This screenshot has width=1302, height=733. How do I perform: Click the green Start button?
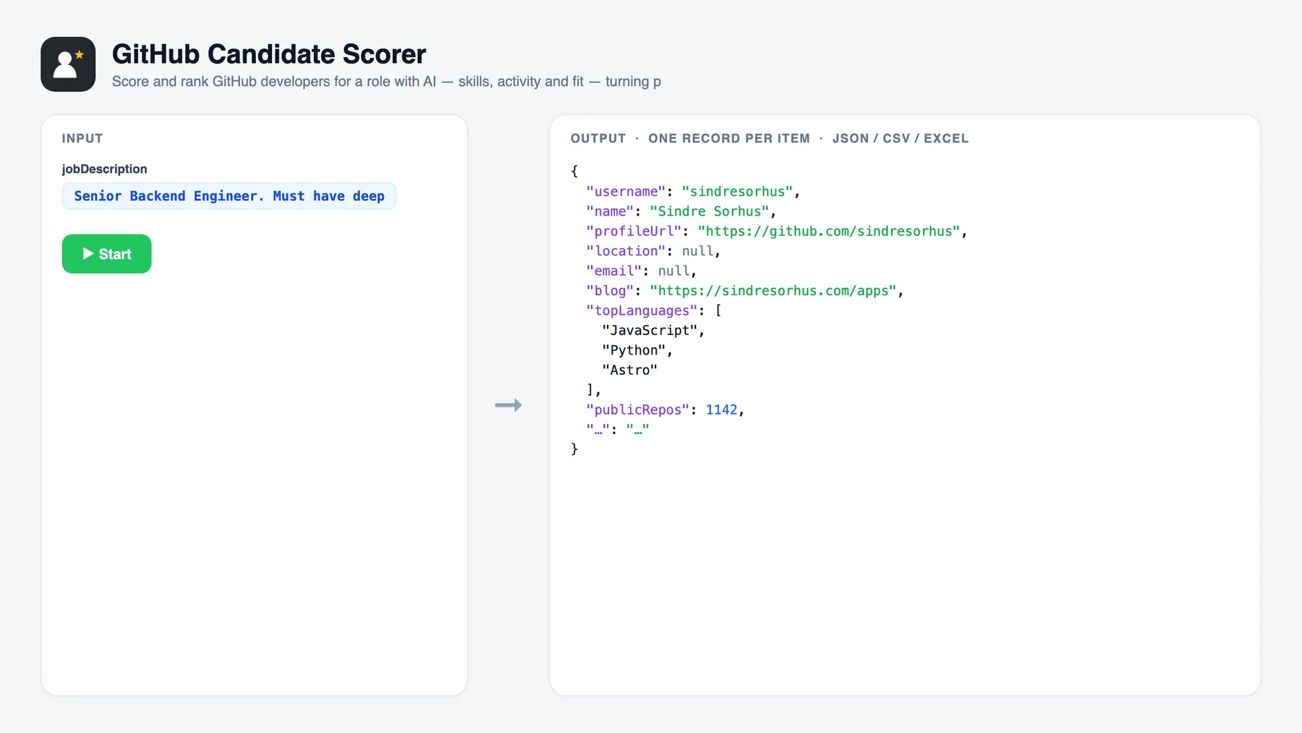106,254
